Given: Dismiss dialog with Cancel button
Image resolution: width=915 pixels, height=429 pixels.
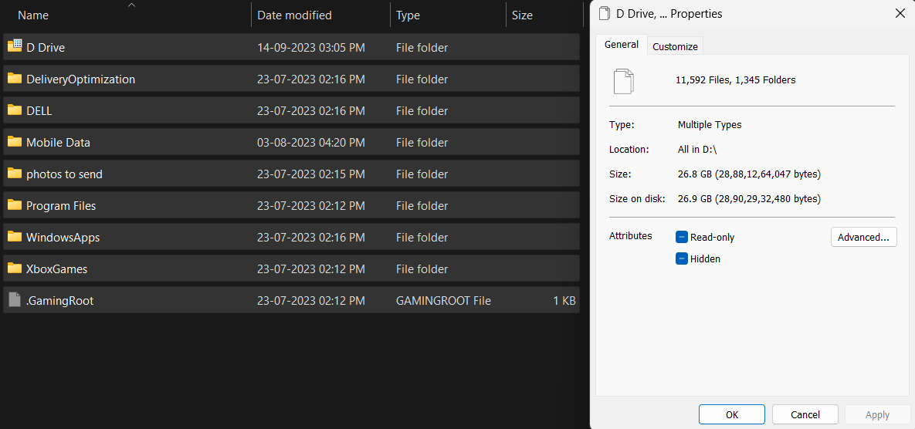Looking at the screenshot, I should pos(805,414).
